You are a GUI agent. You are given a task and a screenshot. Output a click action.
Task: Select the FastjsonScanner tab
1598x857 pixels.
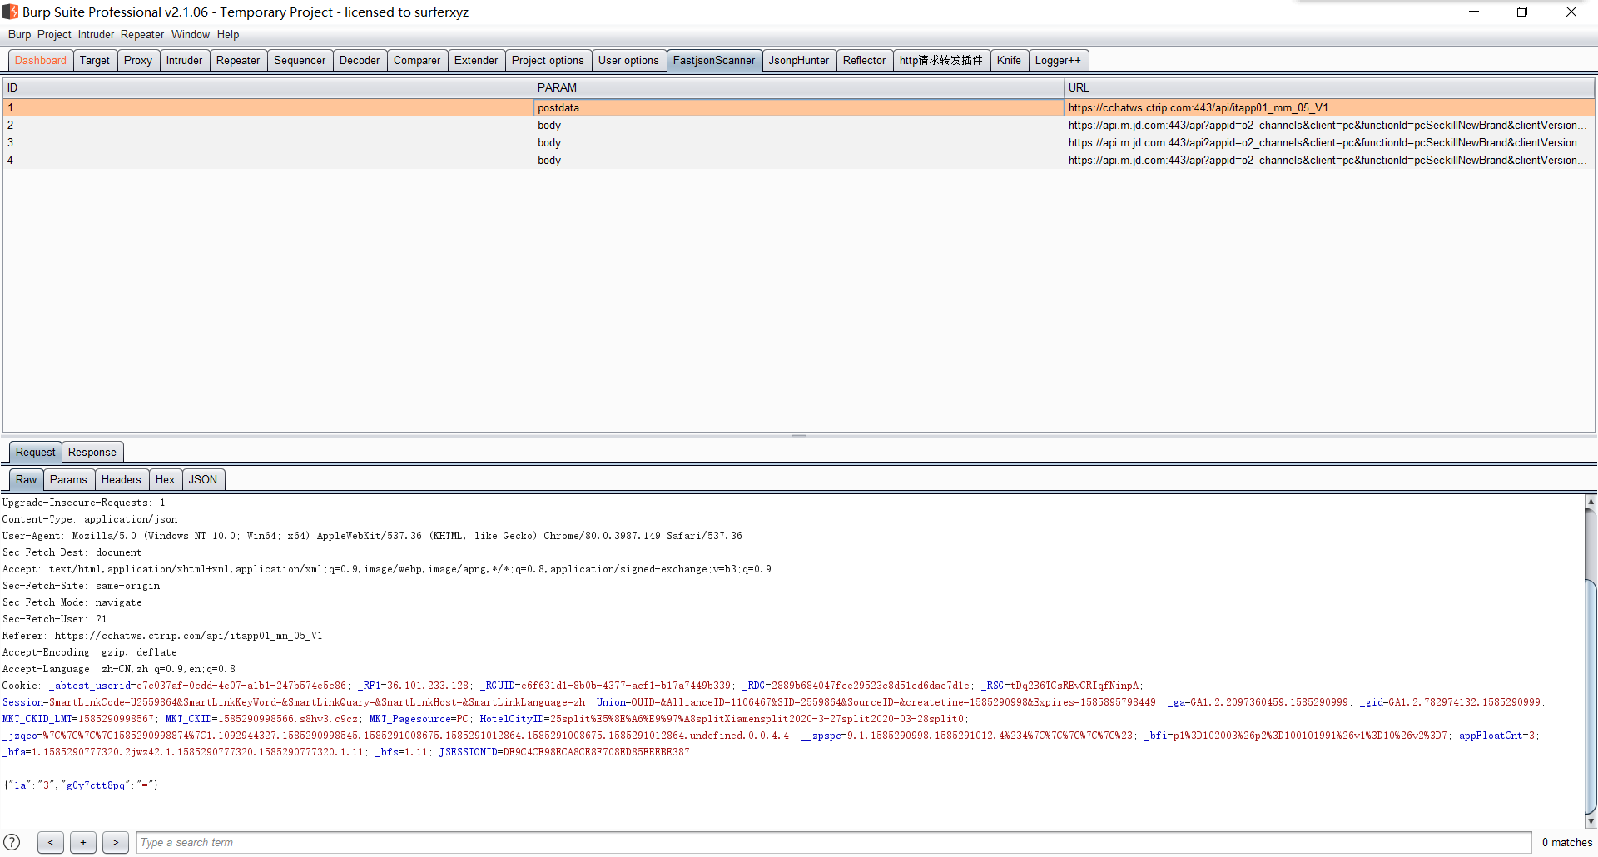pos(714,60)
